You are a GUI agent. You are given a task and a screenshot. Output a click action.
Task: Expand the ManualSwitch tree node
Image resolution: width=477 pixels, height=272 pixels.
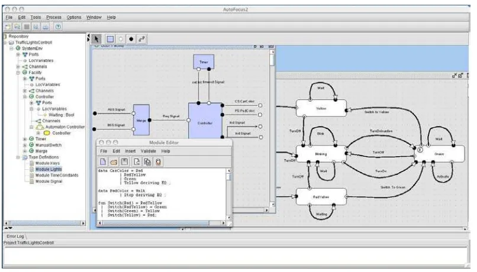[25, 145]
